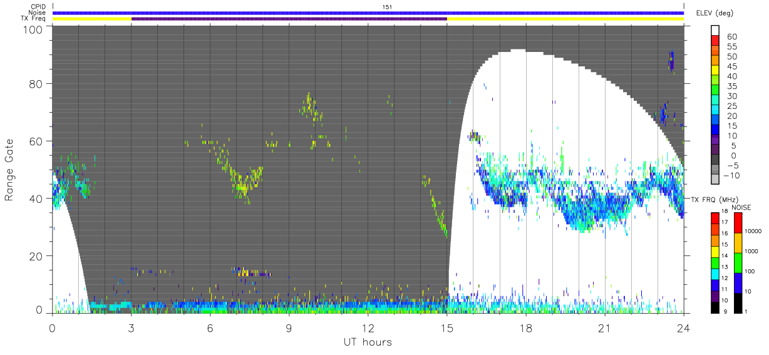Click Range Gate axis tick label '40'
The height and width of the screenshot is (355, 769).
pos(36,198)
